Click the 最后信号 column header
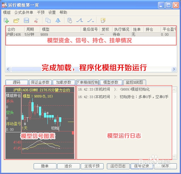Screen dimensions: 181x174 [90, 29]
